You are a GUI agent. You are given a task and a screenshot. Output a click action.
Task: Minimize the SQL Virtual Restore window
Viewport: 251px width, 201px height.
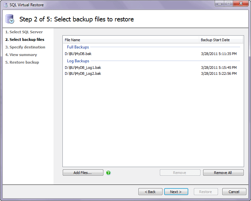(220, 4)
